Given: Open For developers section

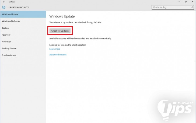Looking at the screenshot, I should coord(23,55).
